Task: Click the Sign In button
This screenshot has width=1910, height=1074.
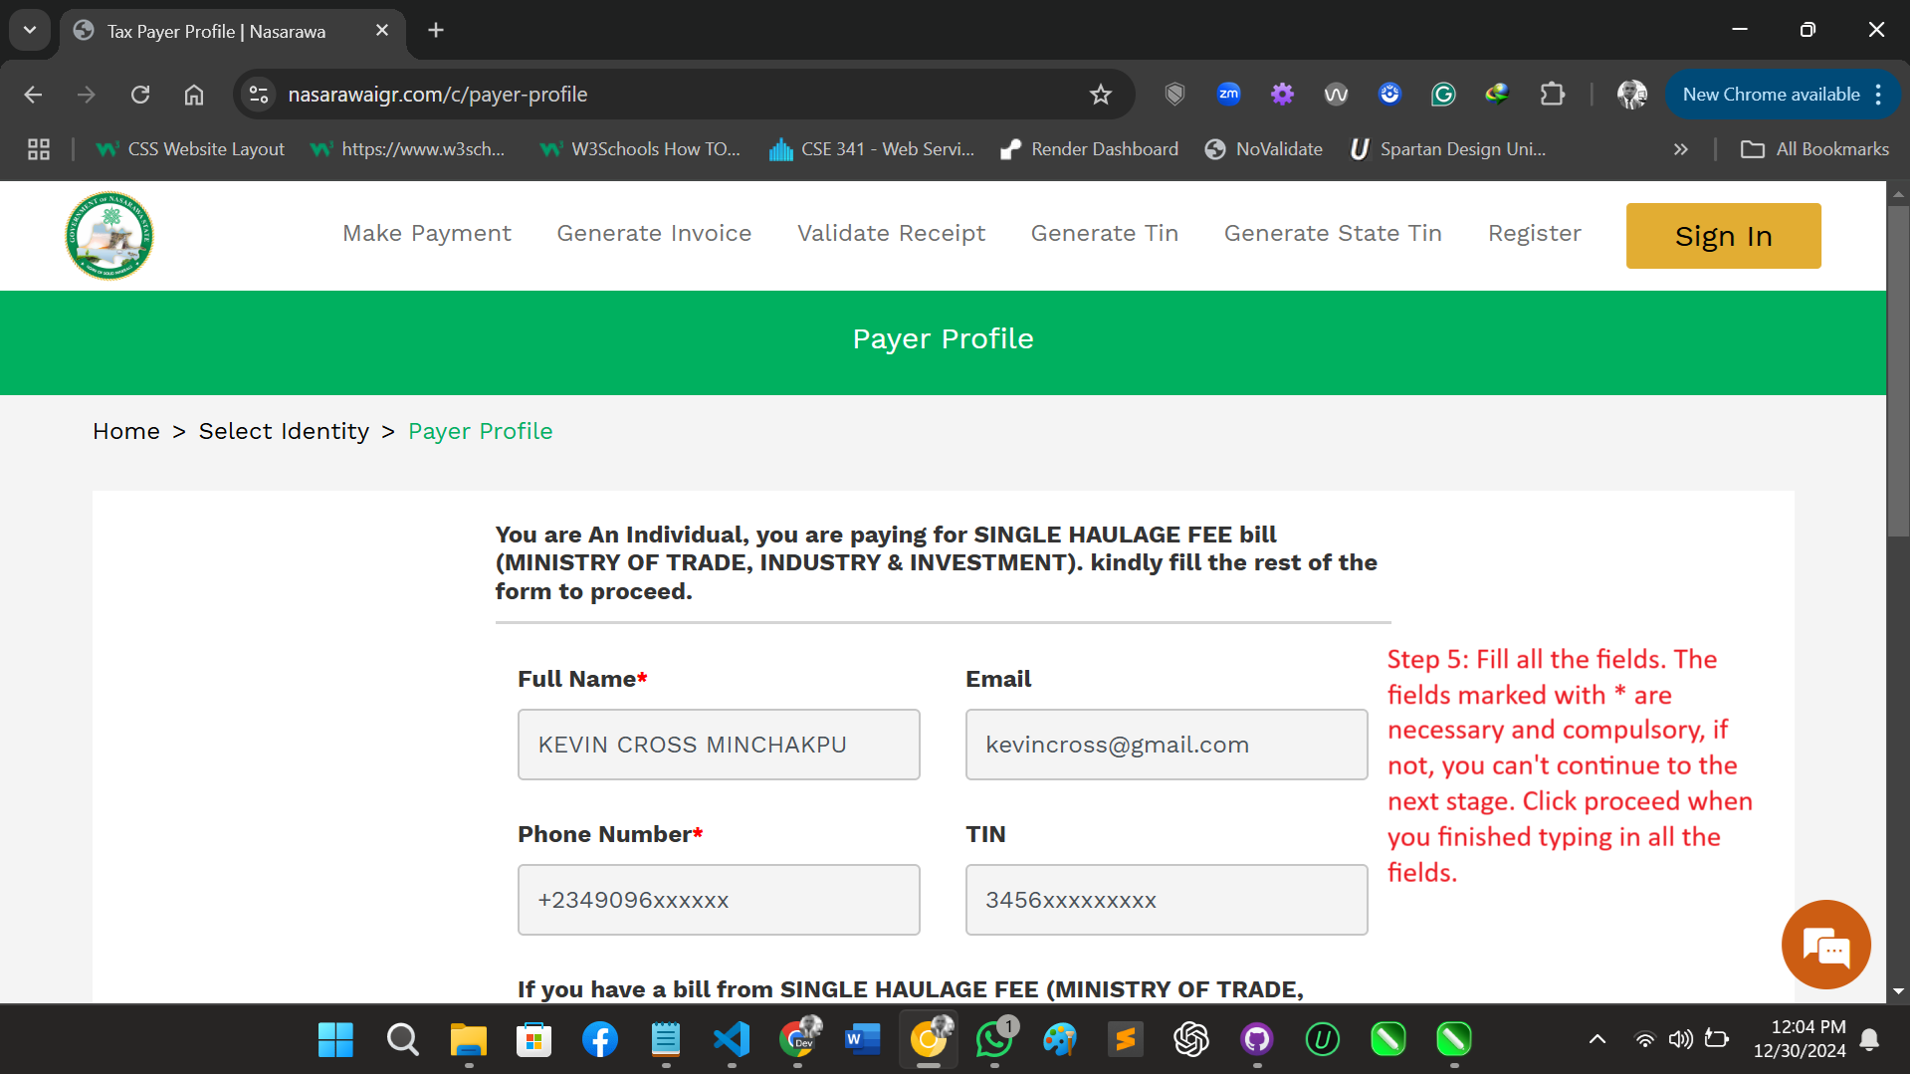Action: 1723,236
